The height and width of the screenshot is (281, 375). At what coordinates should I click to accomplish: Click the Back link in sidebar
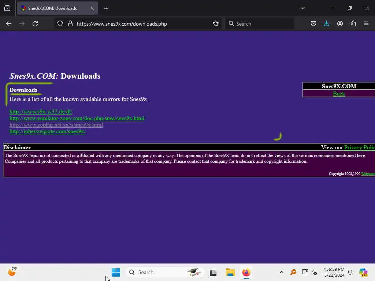coord(339,94)
